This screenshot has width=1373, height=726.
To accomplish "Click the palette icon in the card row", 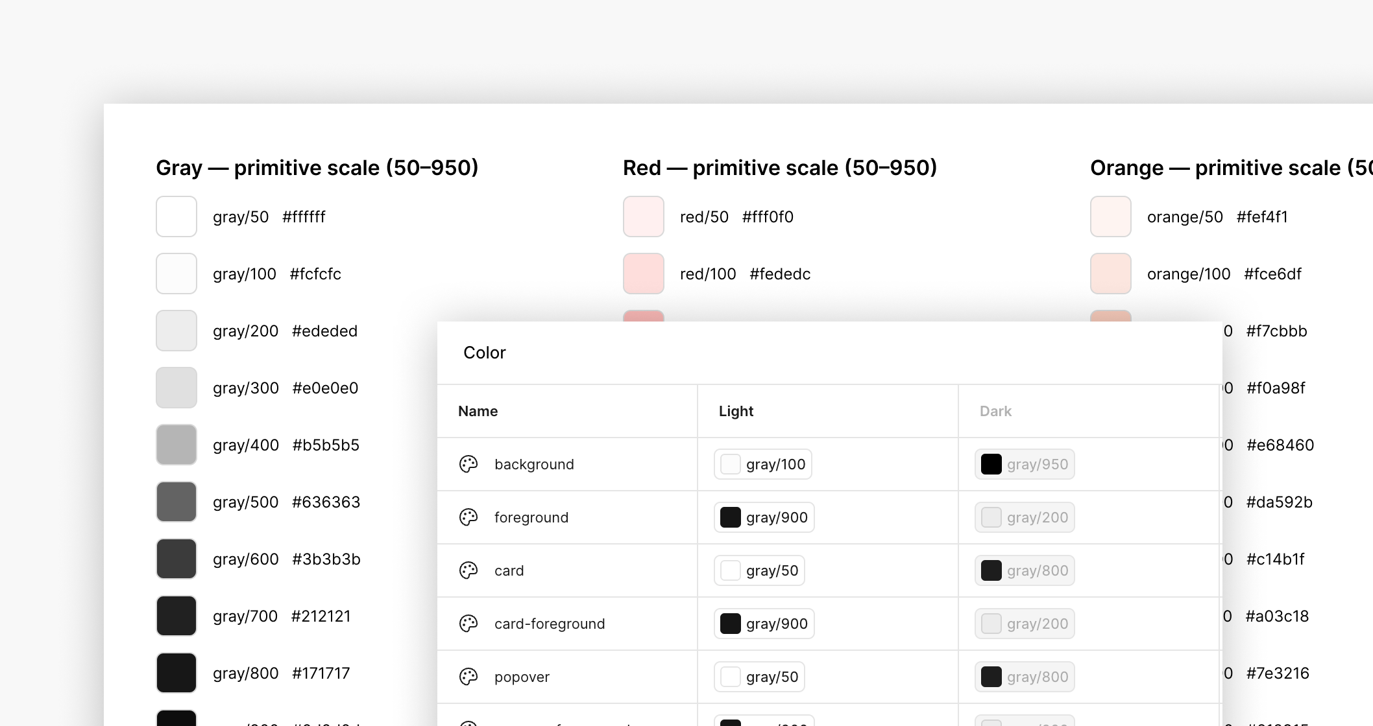I will tap(468, 570).
